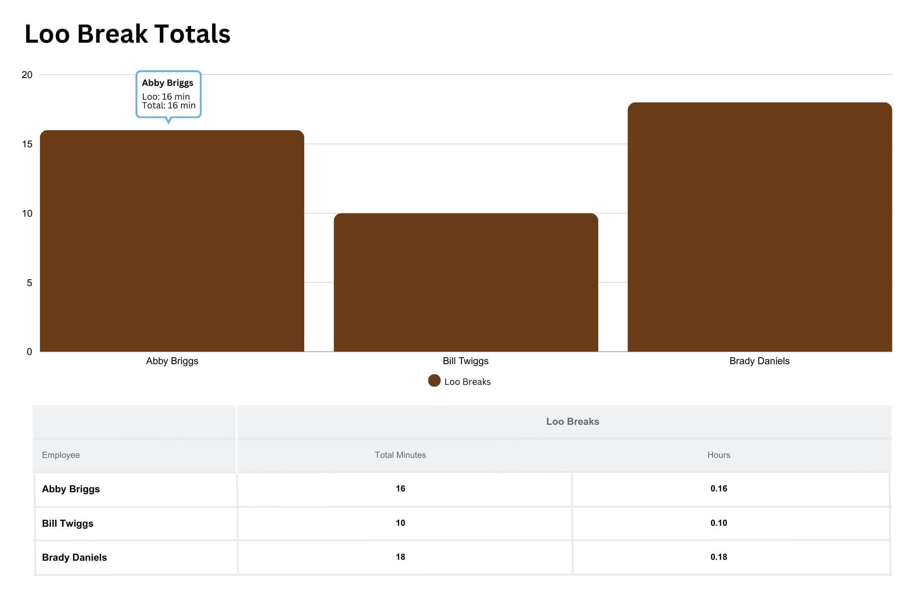
Task: Sort by the Hours column
Action: (x=718, y=455)
